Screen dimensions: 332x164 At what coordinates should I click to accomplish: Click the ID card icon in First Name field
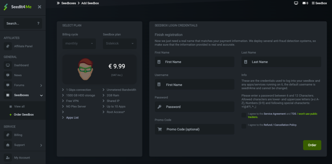tap(159, 62)
